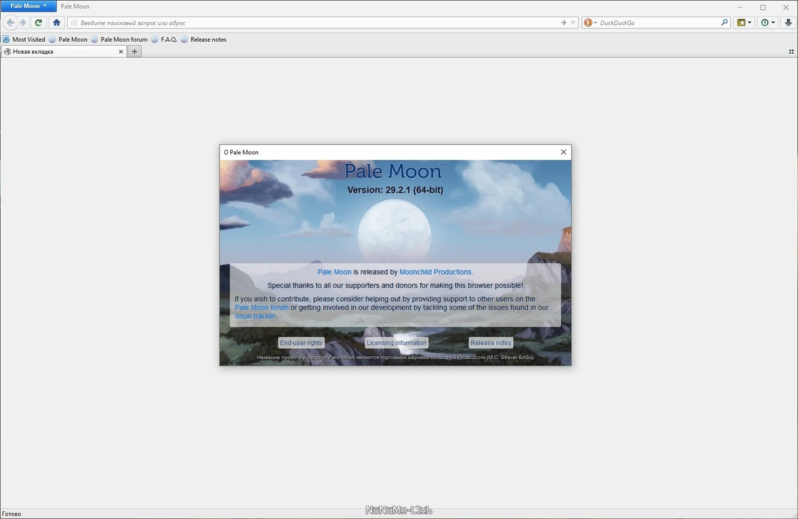Open a new tab with plus button
Screen dimensions: 798x519
pyautogui.click(x=134, y=52)
